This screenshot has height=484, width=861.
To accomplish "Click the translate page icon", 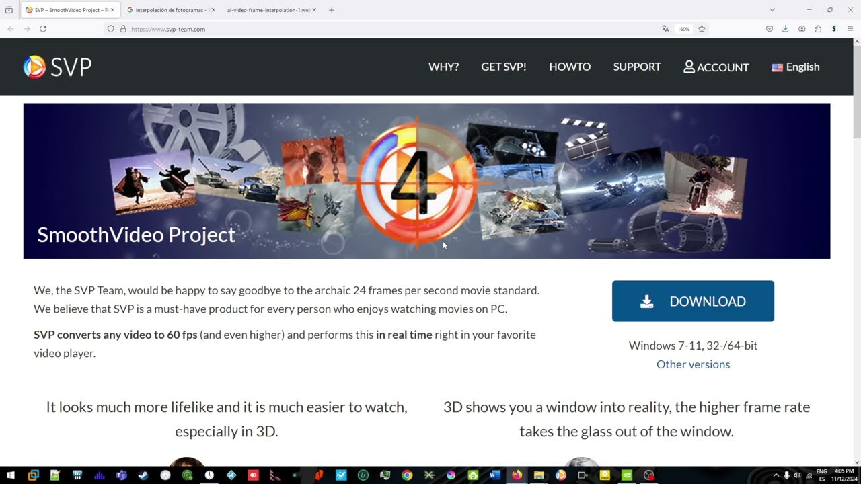I will pos(665,29).
